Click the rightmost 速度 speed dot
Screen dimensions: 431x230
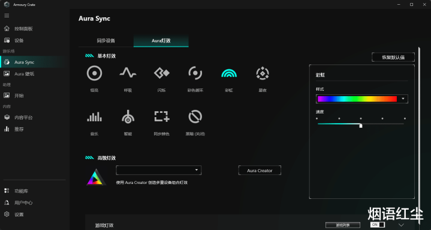[405, 118]
